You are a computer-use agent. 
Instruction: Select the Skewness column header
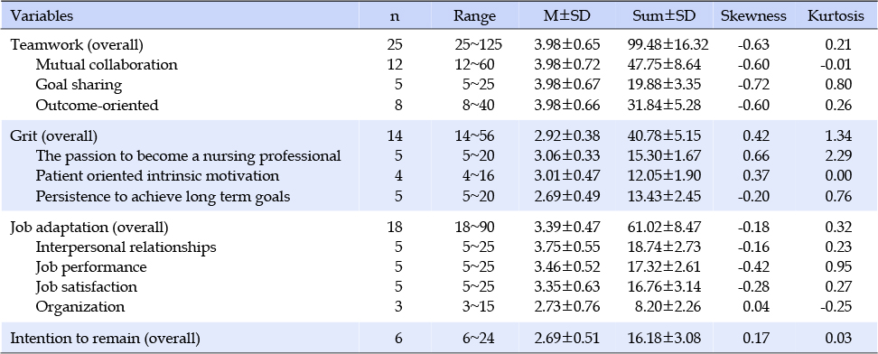[x=753, y=15]
